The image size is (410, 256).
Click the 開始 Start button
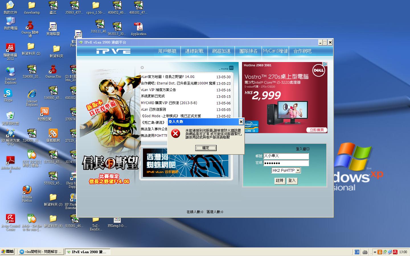pyautogui.click(x=8, y=252)
